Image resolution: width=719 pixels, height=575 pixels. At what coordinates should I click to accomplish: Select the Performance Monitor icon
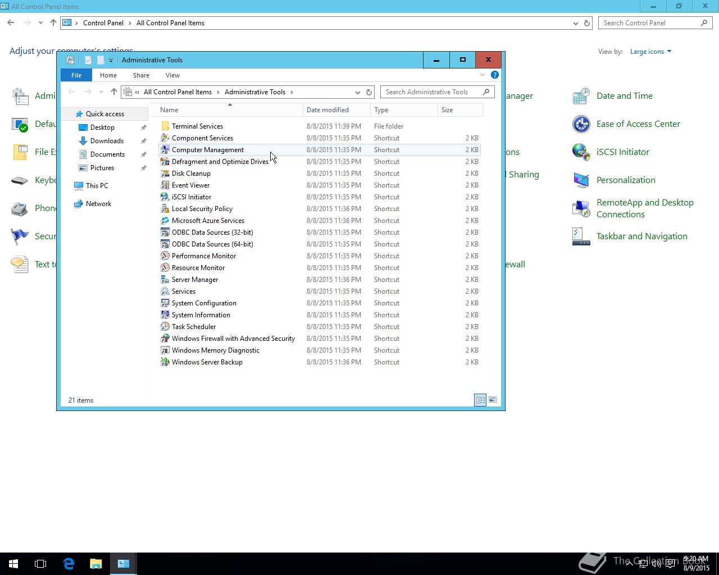pos(165,256)
